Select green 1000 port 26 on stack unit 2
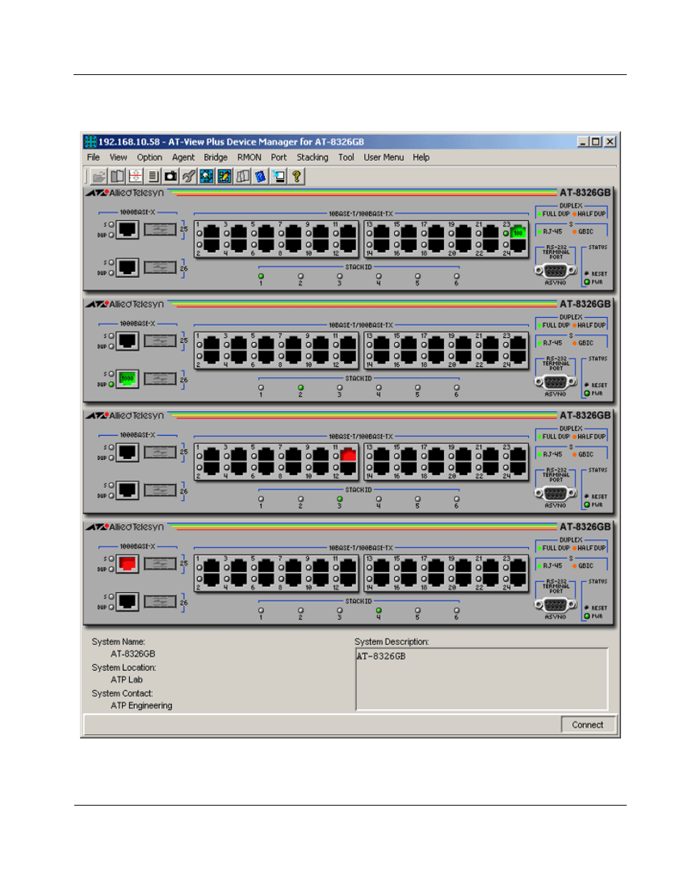 click(x=127, y=379)
